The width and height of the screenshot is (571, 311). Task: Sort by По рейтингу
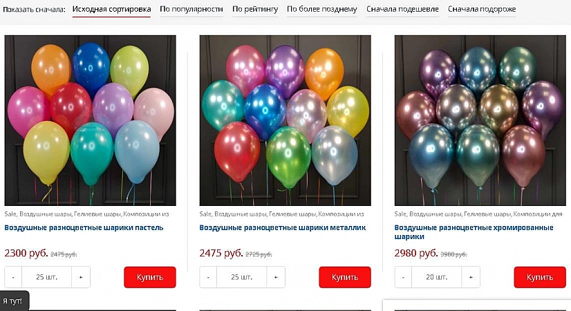coord(255,9)
